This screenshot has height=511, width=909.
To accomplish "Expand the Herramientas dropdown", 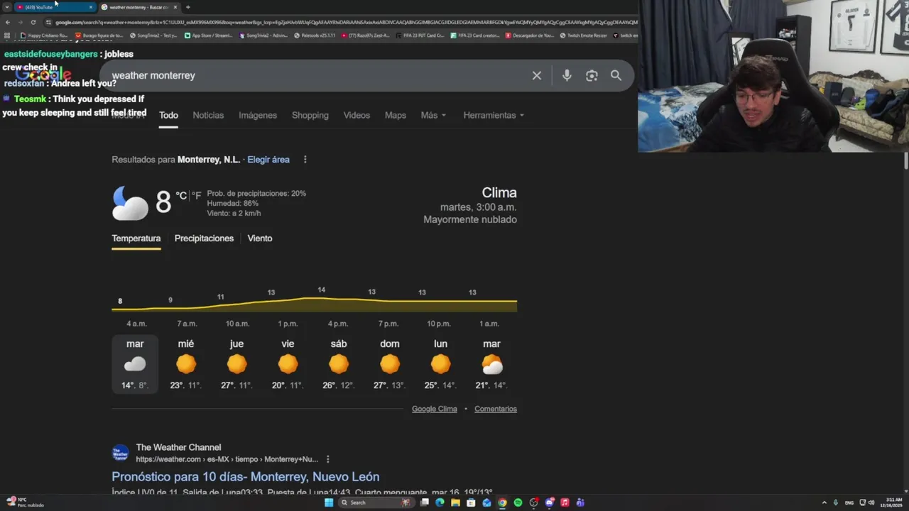I will click(x=494, y=115).
